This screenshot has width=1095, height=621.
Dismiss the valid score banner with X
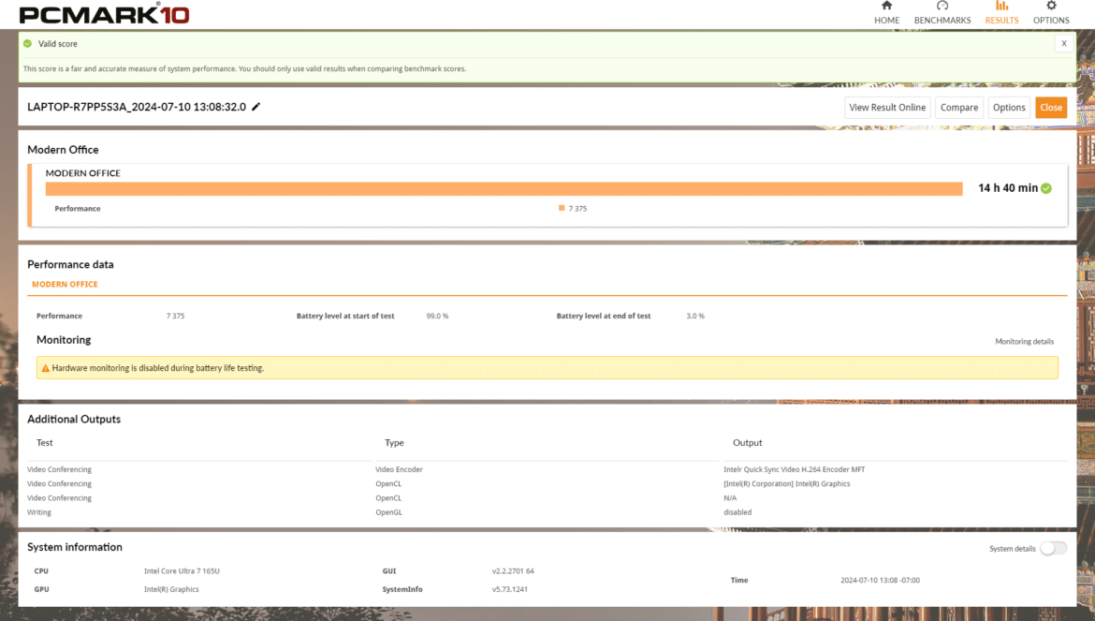[x=1063, y=43]
